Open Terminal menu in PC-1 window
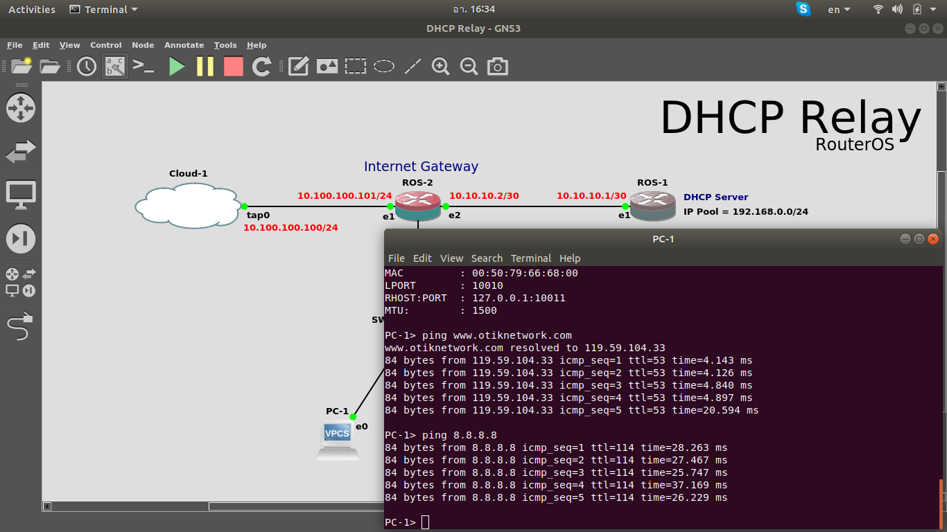947x532 pixels. point(531,258)
